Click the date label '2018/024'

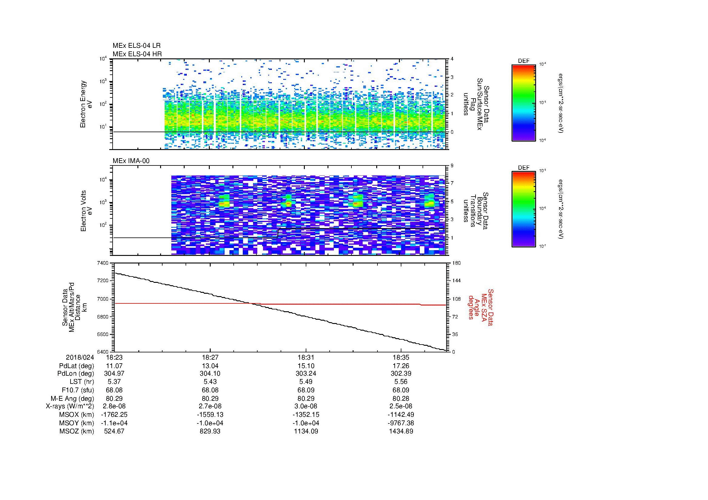click(80, 357)
